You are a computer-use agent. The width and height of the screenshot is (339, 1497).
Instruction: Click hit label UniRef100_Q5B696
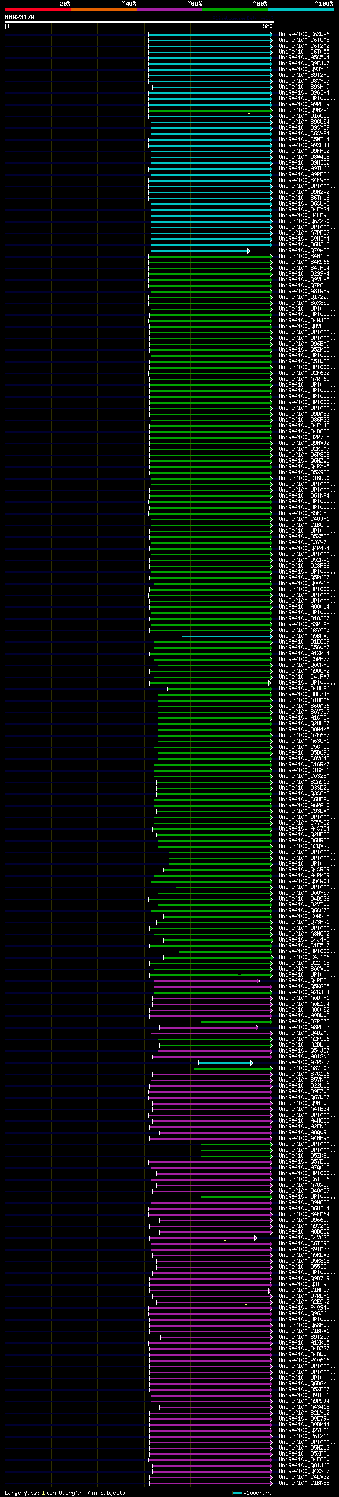click(304, 753)
